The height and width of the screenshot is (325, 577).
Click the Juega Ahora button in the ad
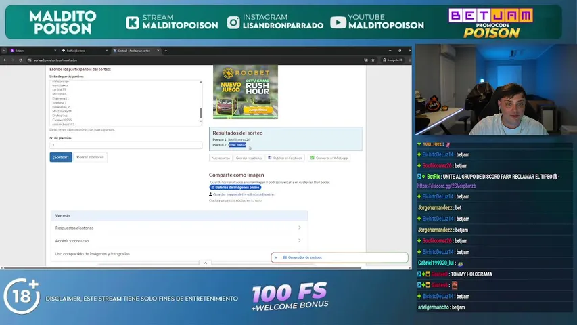point(258,110)
